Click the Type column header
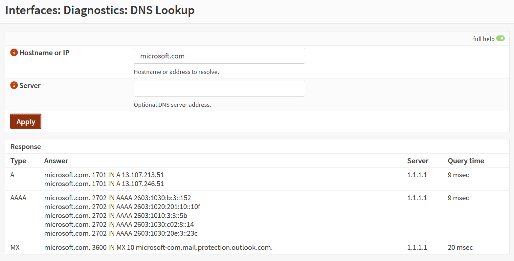Viewport: 514px width, 261px height. pos(18,161)
